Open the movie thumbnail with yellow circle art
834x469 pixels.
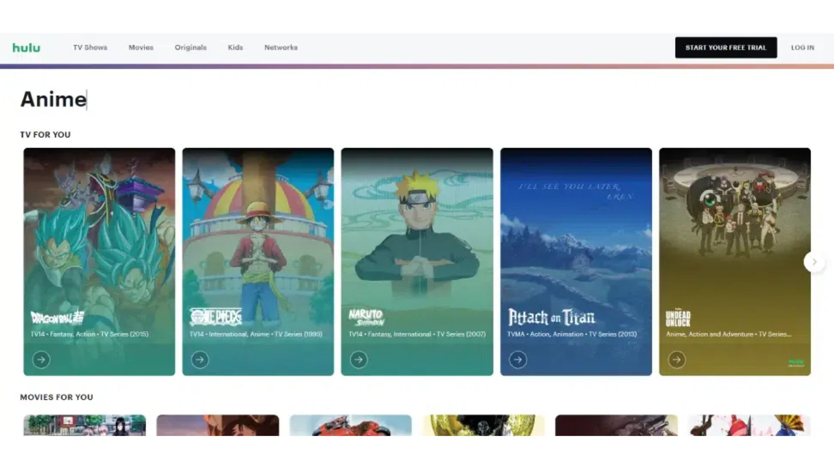click(484, 425)
